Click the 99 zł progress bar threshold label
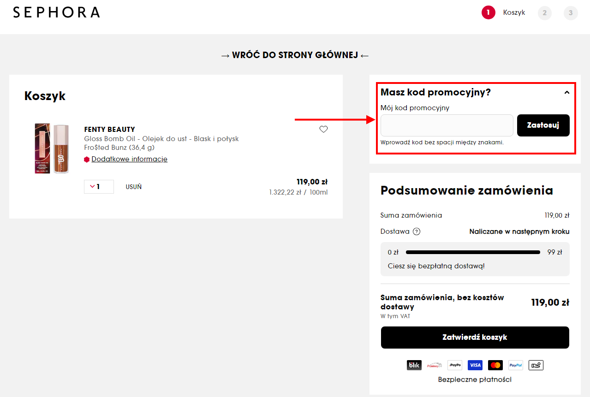 555,253
